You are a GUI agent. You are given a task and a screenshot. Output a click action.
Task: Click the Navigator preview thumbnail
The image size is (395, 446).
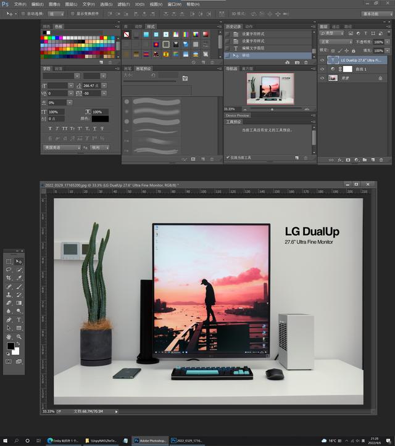point(270,88)
